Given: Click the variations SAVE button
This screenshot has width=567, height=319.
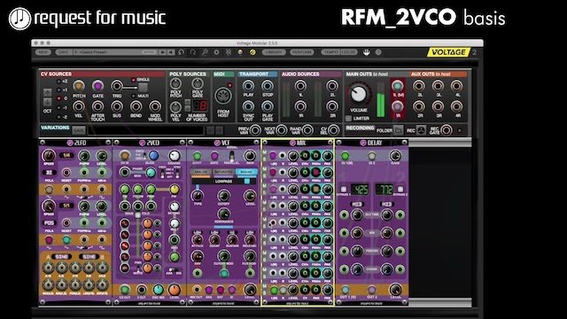Looking at the screenshot, I should (79, 130).
